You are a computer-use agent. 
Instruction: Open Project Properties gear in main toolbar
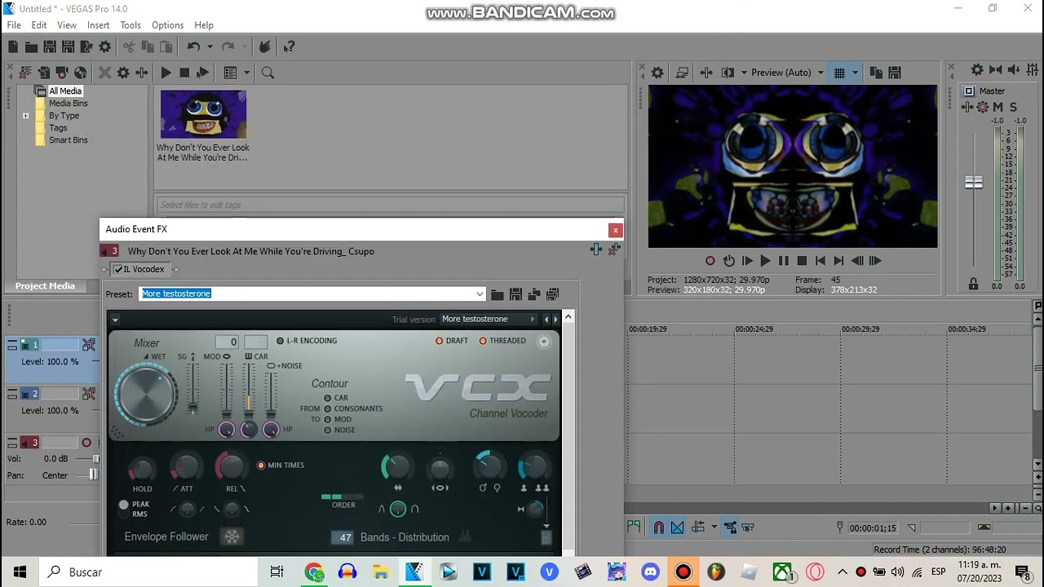click(104, 47)
